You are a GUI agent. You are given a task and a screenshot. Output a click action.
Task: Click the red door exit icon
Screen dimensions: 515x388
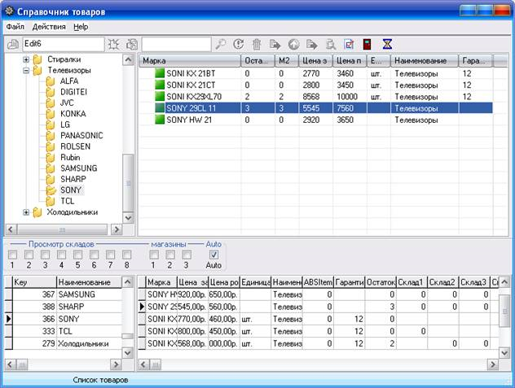click(368, 44)
